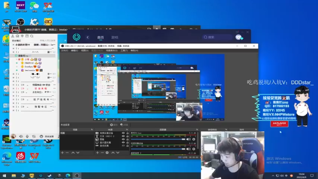Click the green circular logo in blue app
This screenshot has height=179, width=318.
[76, 37]
